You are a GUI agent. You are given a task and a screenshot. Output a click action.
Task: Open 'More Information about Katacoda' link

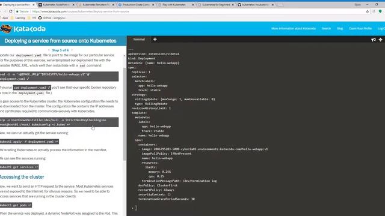coord(294,29)
